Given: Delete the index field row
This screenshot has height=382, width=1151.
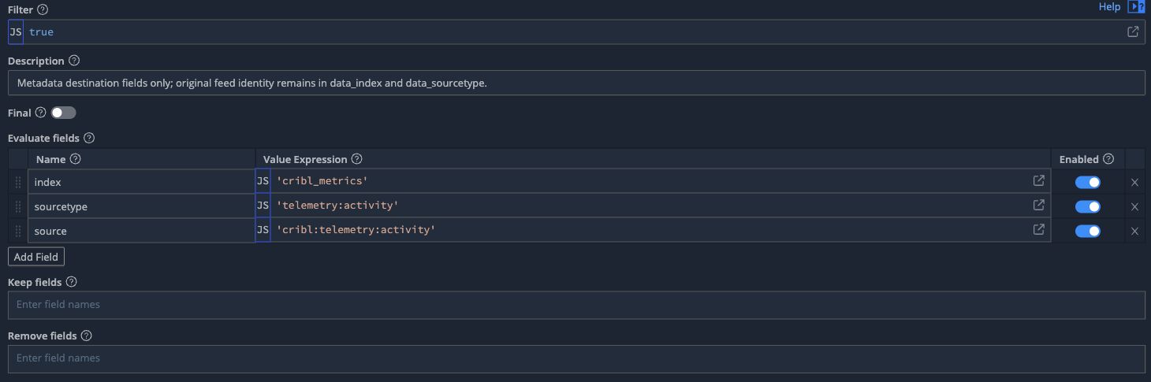Looking at the screenshot, I should (x=1134, y=182).
